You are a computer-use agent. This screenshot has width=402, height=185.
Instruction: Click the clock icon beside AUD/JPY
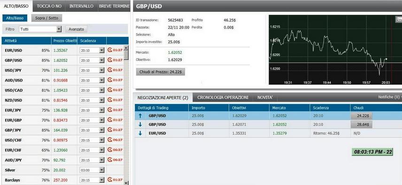pos(110,159)
